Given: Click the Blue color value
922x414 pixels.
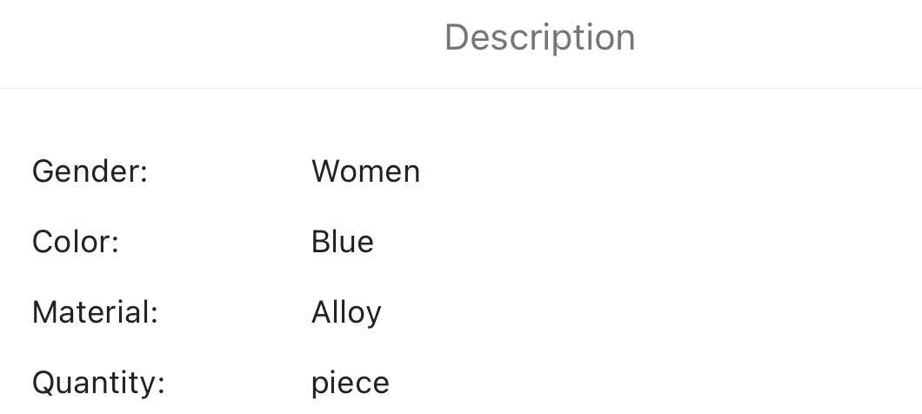Looking at the screenshot, I should tap(342, 242).
